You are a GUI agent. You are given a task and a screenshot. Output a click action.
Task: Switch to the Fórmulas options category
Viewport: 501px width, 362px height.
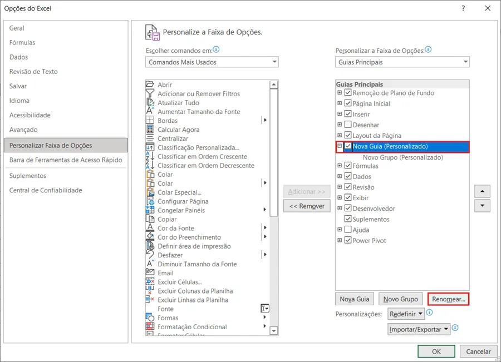22,42
